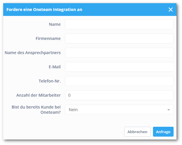
Task: Click the "Name" field label
Action: click(55, 24)
